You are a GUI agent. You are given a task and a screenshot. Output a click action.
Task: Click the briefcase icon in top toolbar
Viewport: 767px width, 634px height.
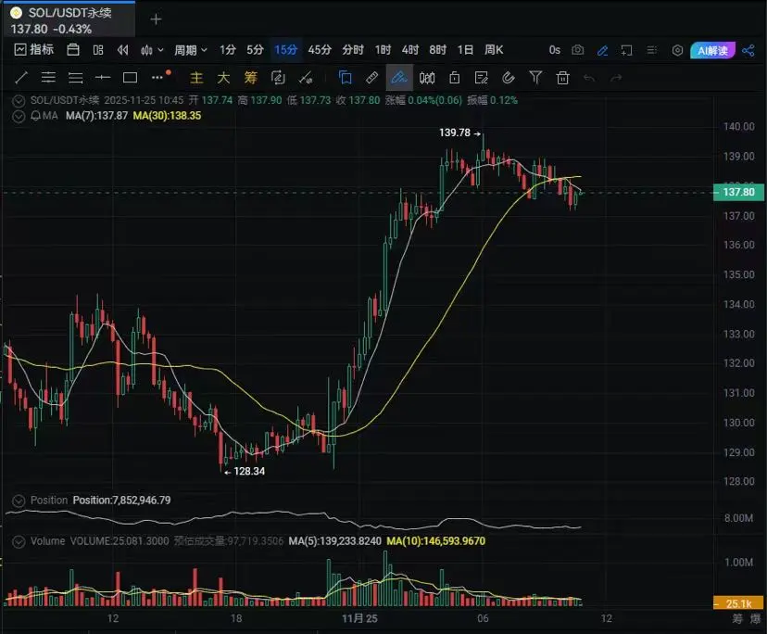[x=73, y=49]
